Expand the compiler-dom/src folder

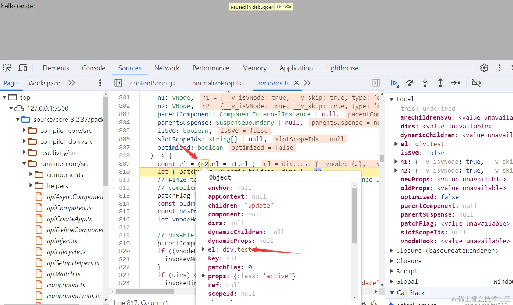(25, 142)
